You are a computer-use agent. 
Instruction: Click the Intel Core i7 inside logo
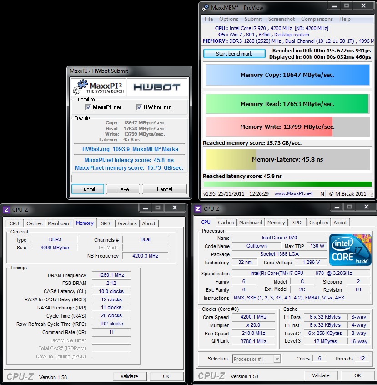point(350,250)
